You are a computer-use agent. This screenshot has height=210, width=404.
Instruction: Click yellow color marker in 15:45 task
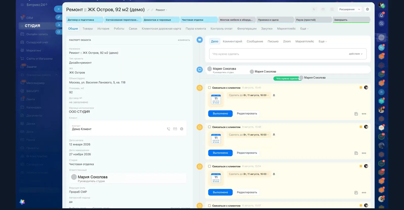tap(361, 87)
